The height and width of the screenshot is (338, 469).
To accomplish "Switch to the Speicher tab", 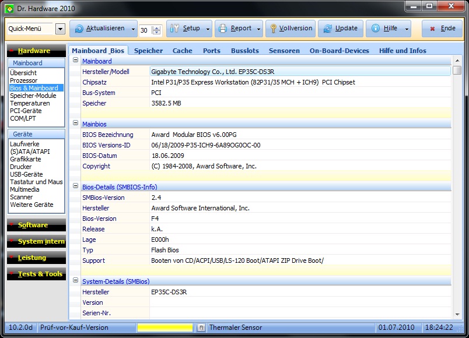I will [148, 51].
